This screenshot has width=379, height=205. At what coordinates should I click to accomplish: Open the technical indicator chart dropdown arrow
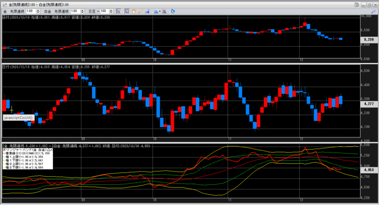[160, 11]
